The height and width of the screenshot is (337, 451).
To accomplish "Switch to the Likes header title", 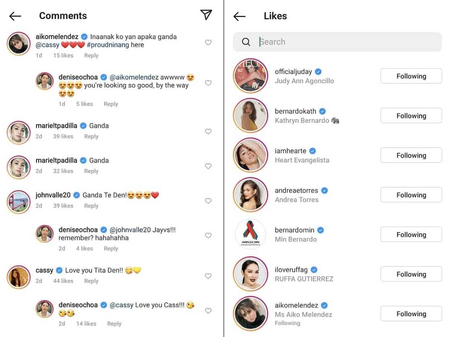I will click(275, 16).
